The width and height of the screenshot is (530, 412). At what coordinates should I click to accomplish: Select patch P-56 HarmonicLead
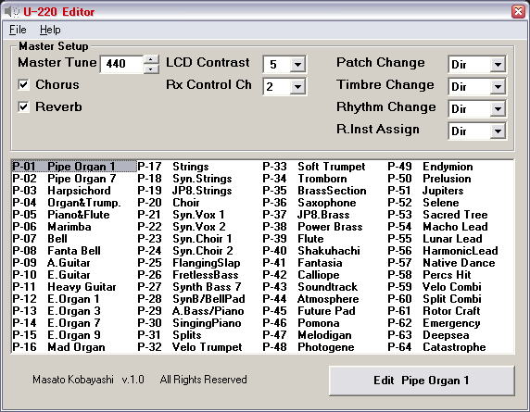coord(450,251)
